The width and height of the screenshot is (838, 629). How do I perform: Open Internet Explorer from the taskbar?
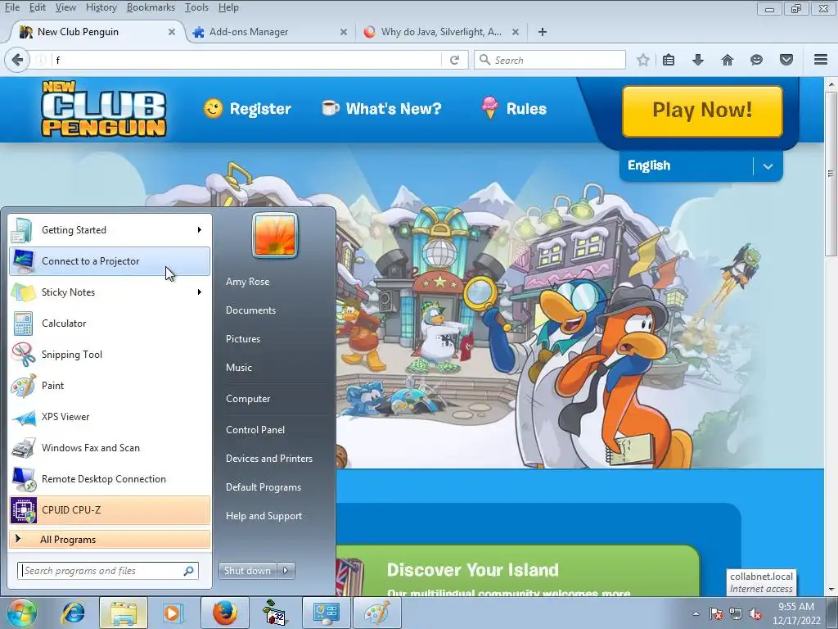pos(73,613)
